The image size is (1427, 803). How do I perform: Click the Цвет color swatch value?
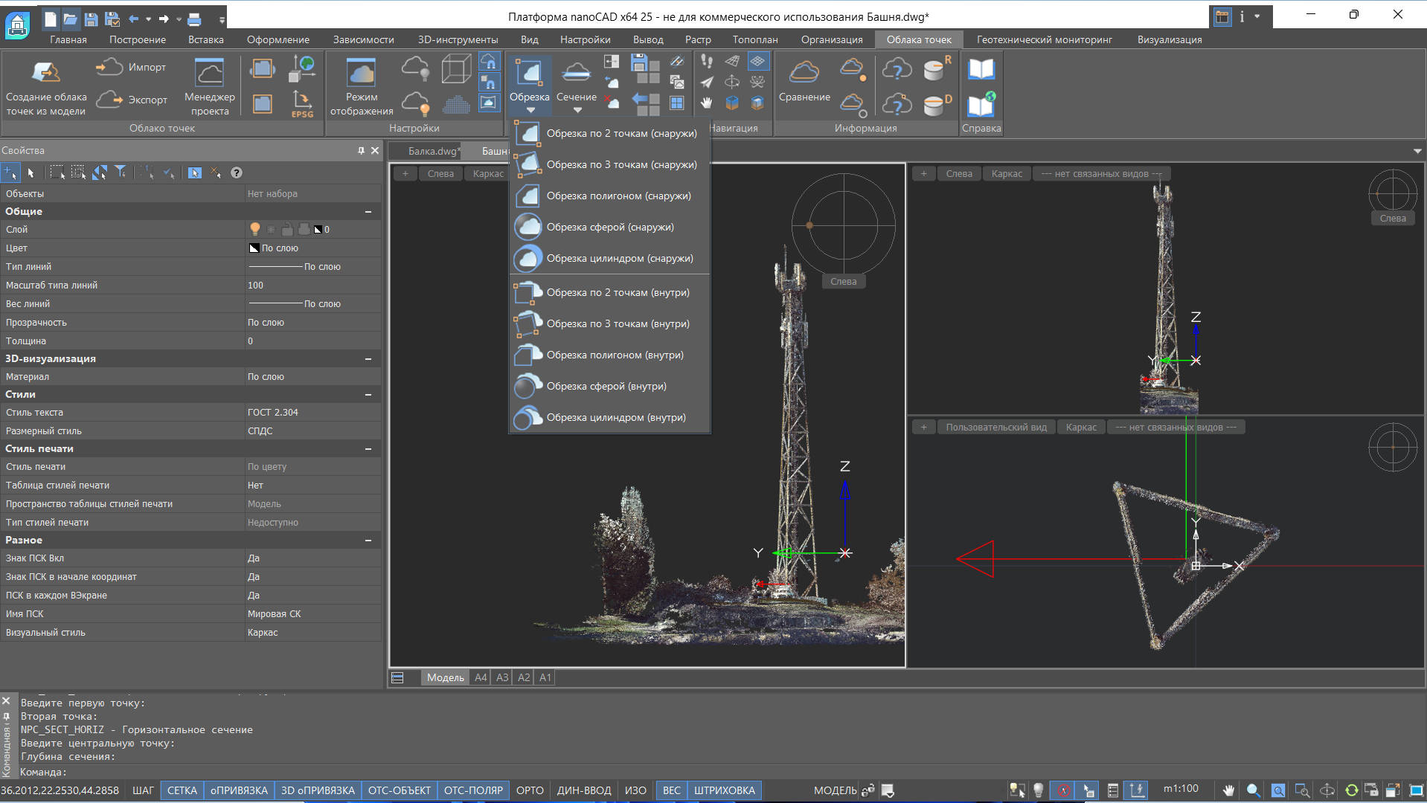[254, 248]
